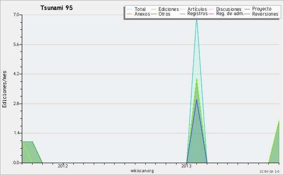Click the blue Registros legend swatch
Viewport: 284px width, 175px height.
click(x=182, y=14)
